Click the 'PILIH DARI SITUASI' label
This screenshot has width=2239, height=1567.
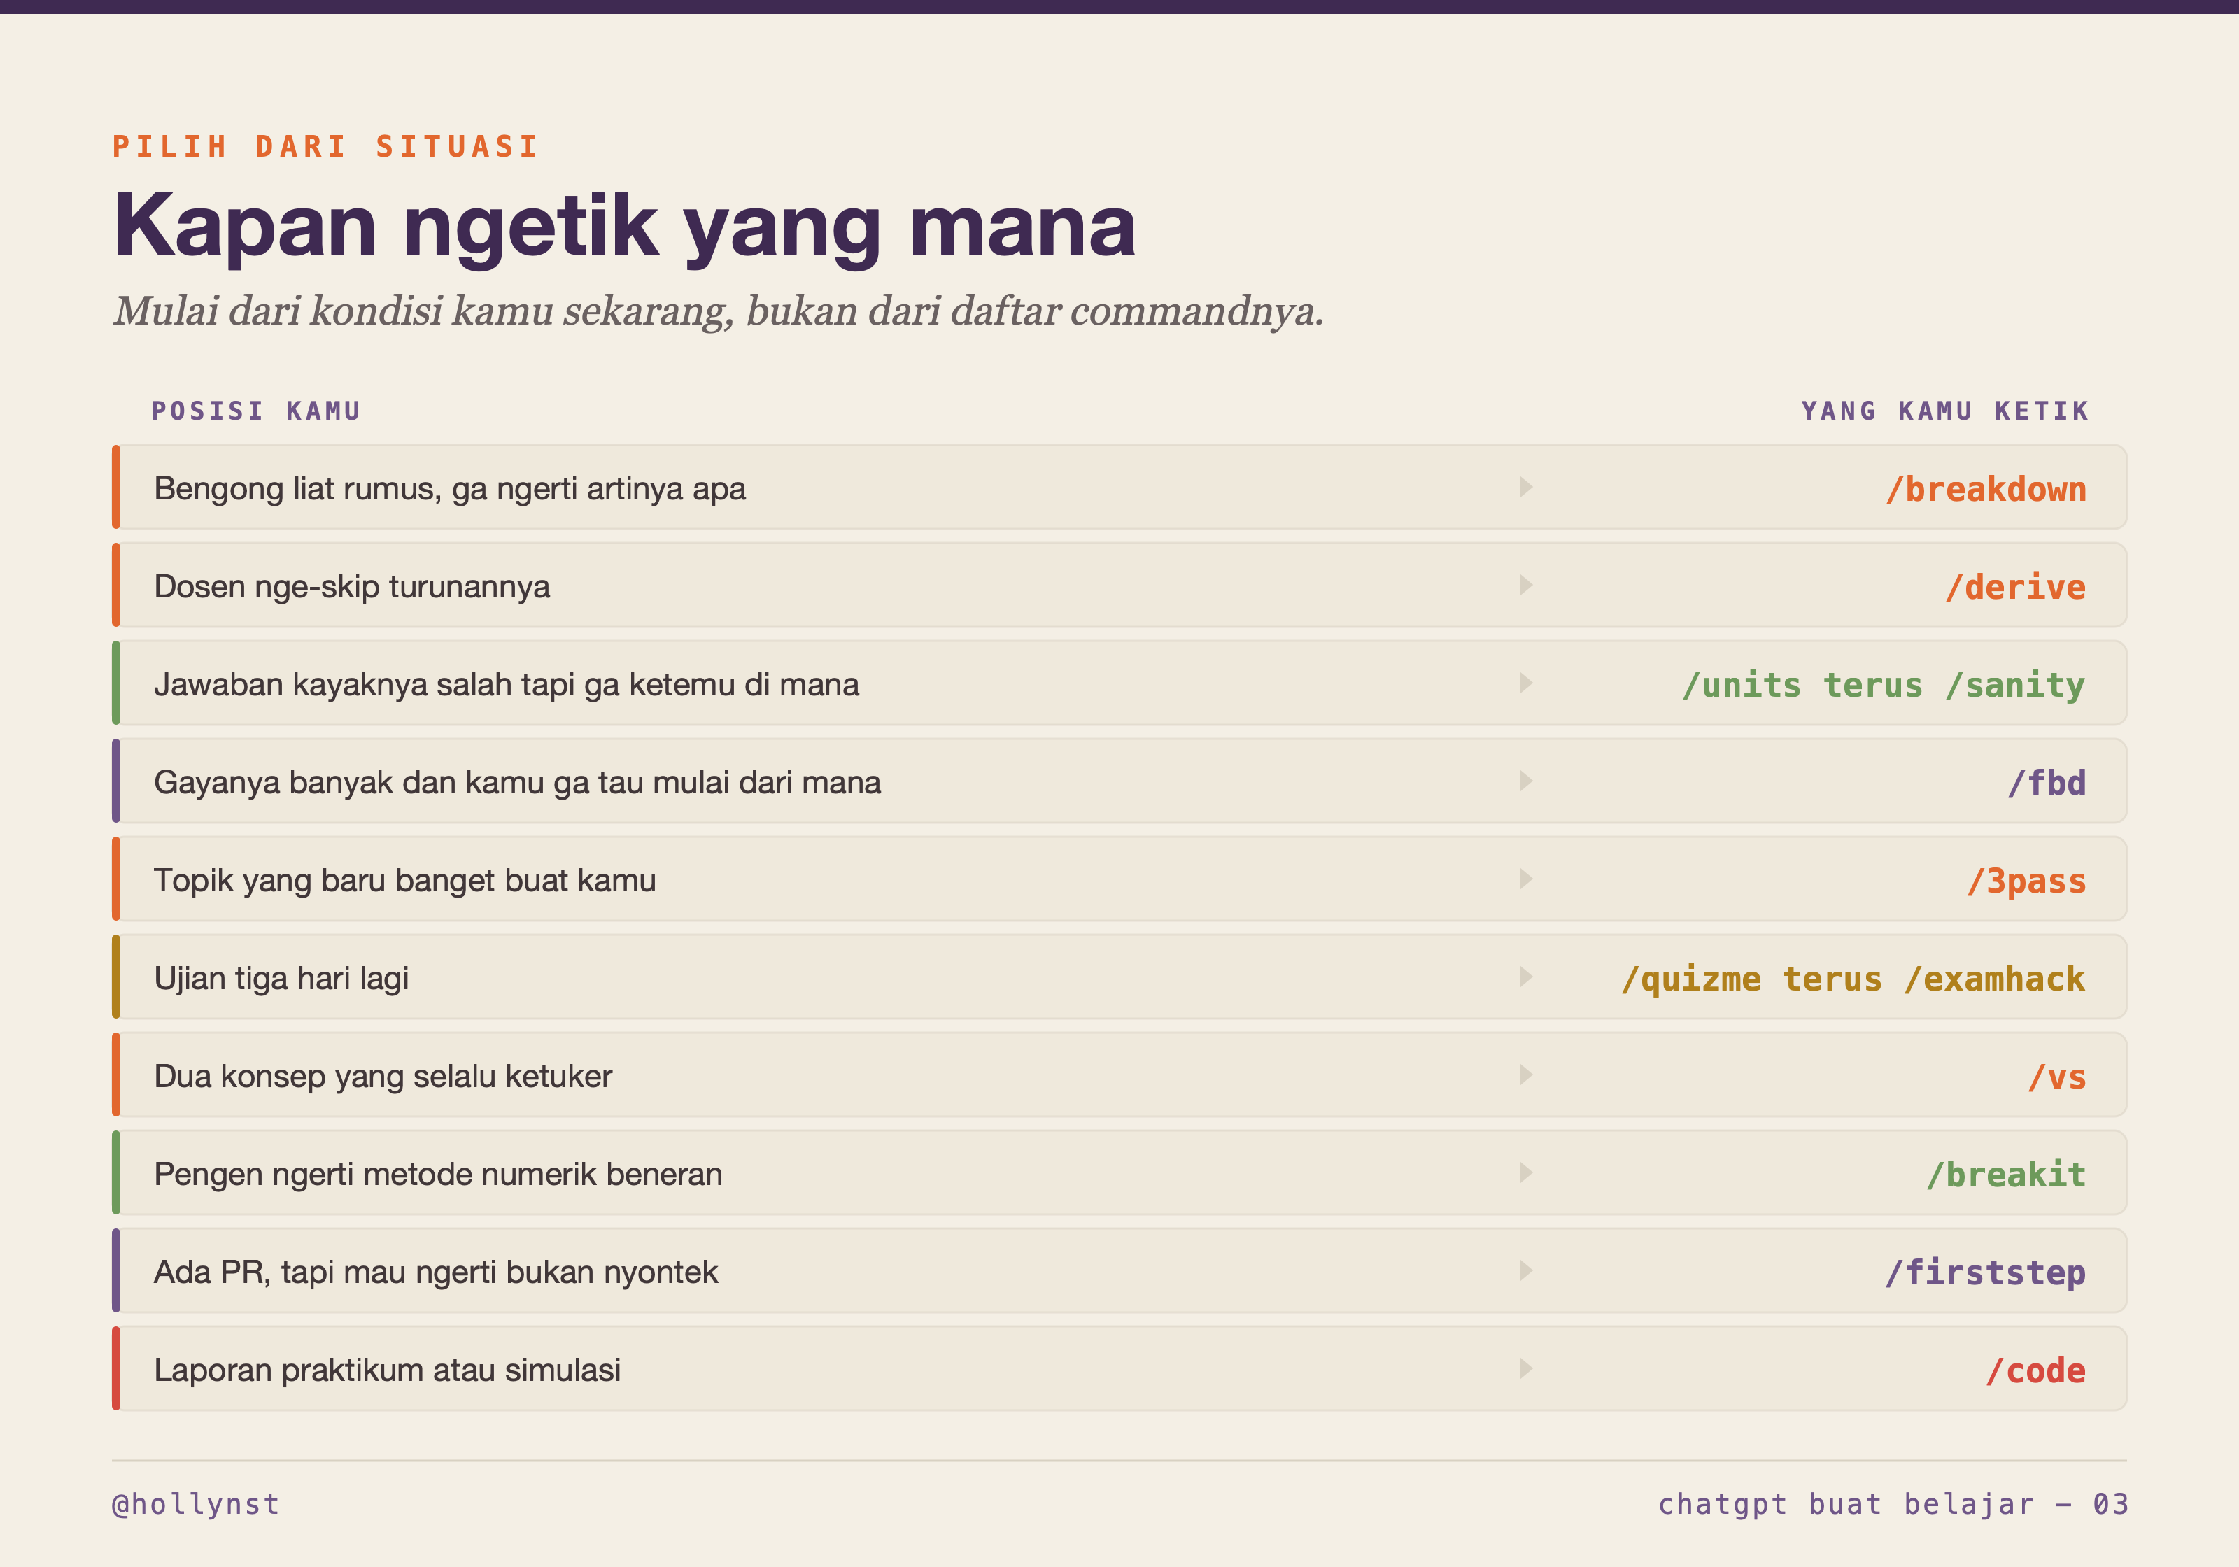click(x=326, y=146)
